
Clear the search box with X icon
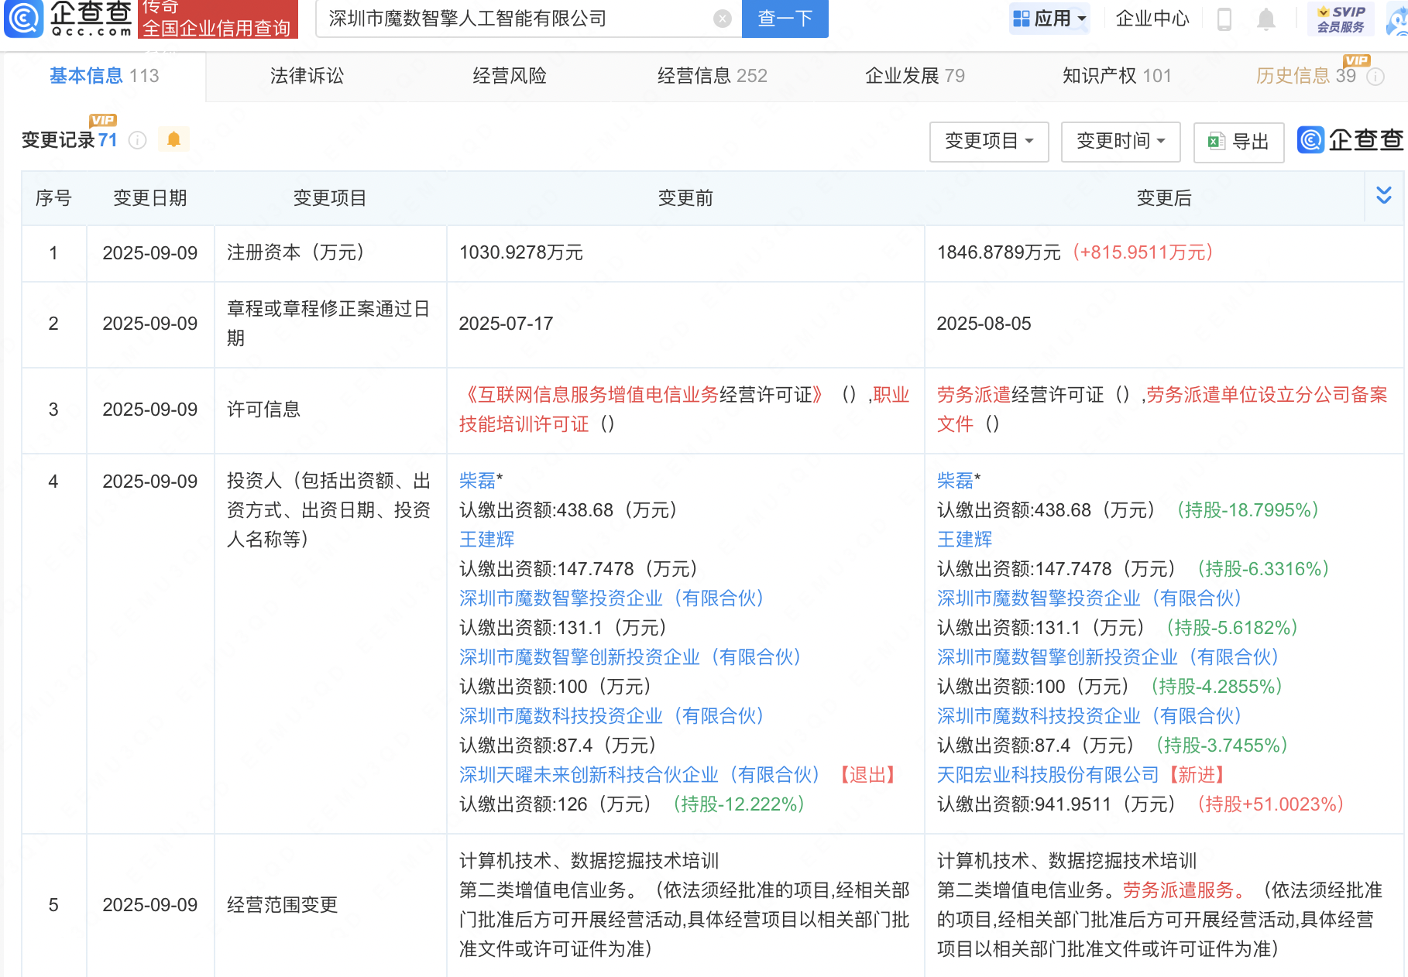tap(722, 19)
